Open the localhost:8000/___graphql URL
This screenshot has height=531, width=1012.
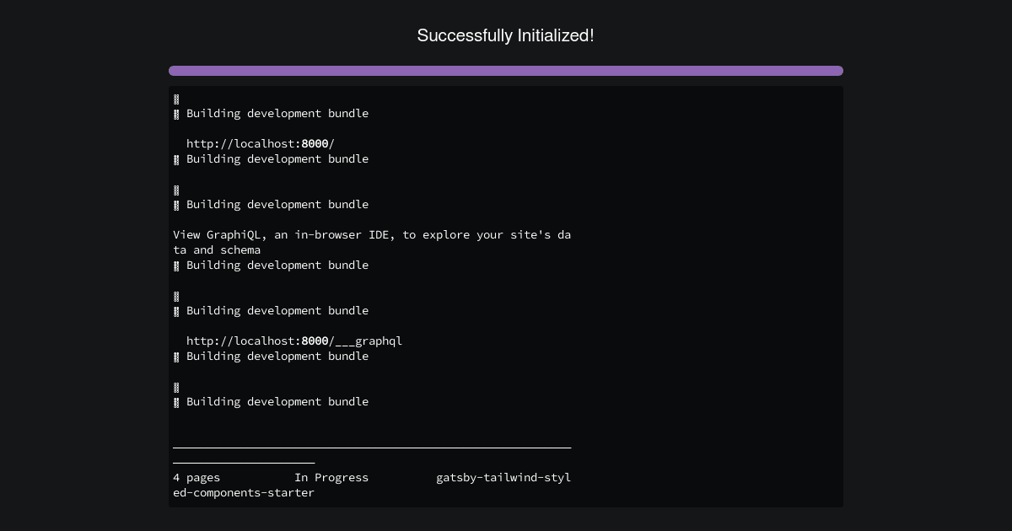(294, 341)
